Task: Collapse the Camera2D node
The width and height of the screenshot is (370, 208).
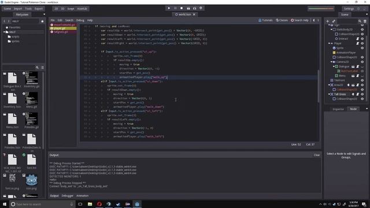Action: 331,62
